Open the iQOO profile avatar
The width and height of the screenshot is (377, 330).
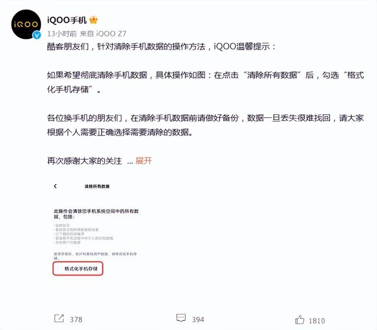[x=26, y=24]
